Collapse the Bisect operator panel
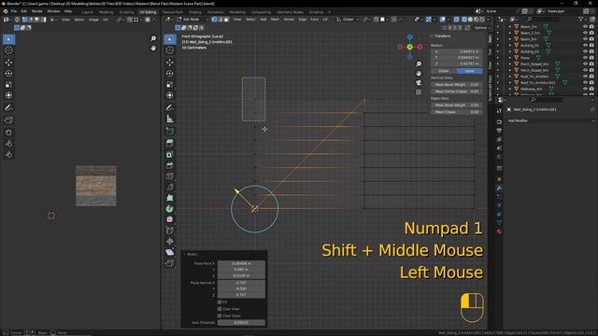The image size is (598, 336). 185,254
